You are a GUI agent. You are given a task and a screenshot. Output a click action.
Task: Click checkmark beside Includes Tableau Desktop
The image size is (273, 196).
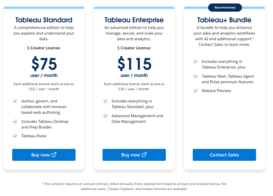[x=15, y=121]
